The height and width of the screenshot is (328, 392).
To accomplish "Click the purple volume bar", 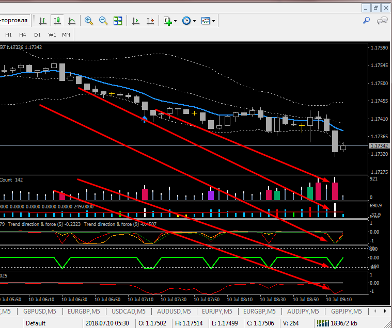I will (211, 195).
